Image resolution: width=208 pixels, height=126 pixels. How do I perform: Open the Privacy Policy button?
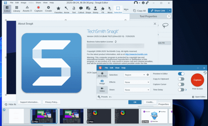click(52, 102)
